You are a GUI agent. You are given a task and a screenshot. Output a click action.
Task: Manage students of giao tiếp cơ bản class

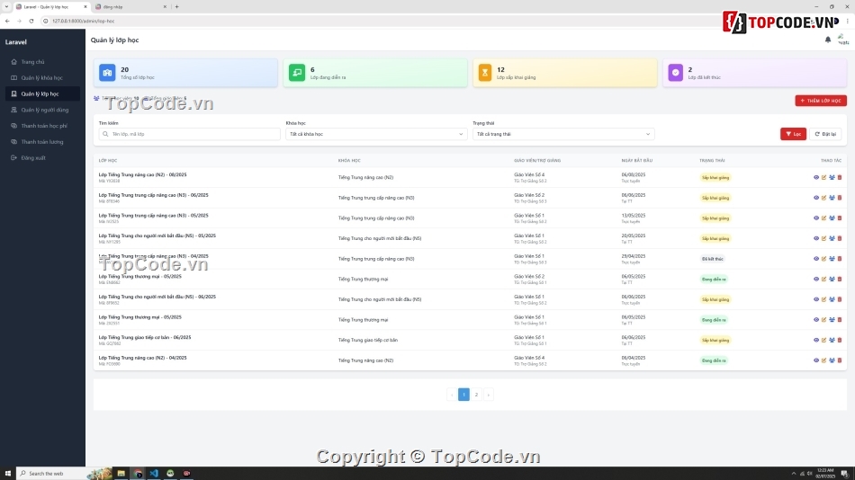(832, 340)
